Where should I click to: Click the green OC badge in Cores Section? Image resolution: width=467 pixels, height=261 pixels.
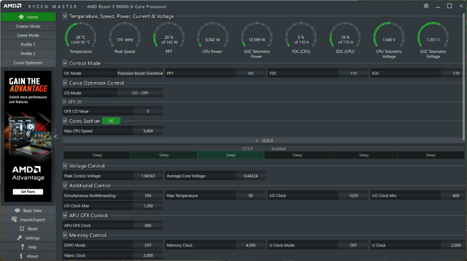click(111, 120)
